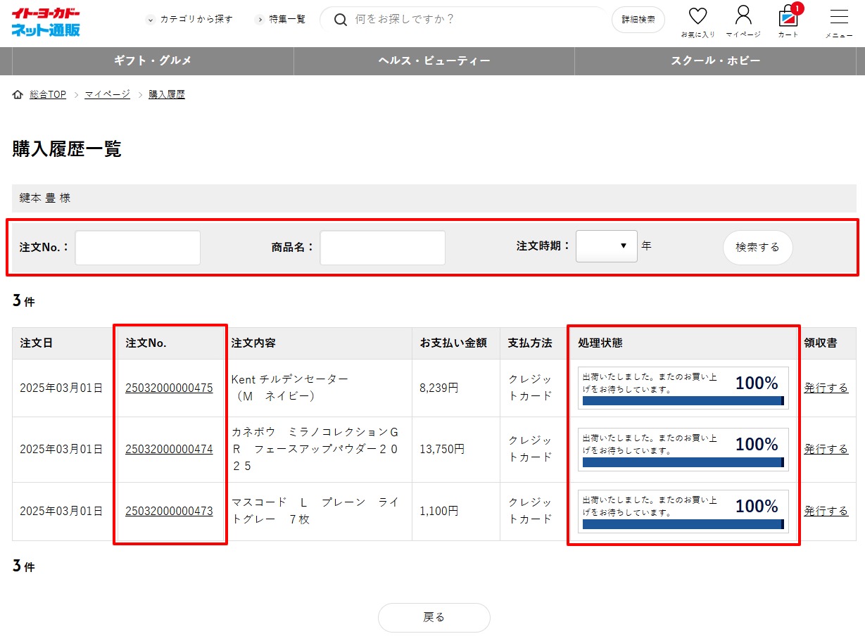
Task: Click the home icon in breadcrumb
Action: click(x=18, y=94)
